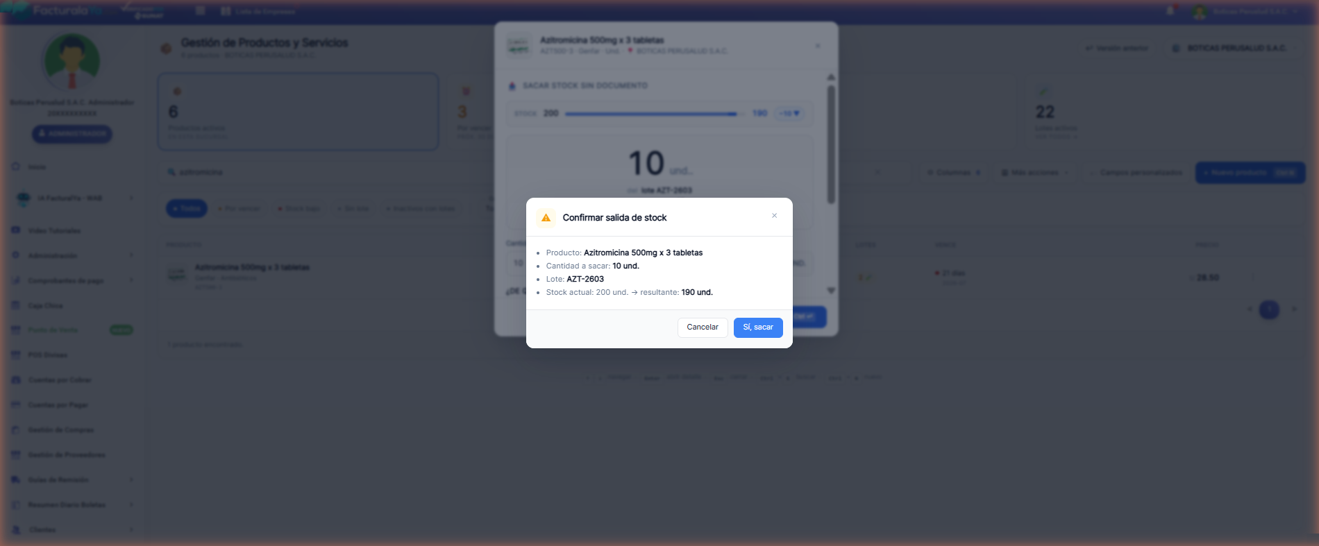Select the Todos filter chip

pos(187,208)
